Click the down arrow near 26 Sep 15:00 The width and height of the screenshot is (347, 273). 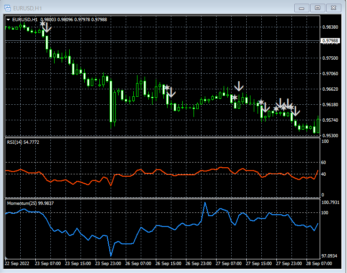[x=171, y=92]
